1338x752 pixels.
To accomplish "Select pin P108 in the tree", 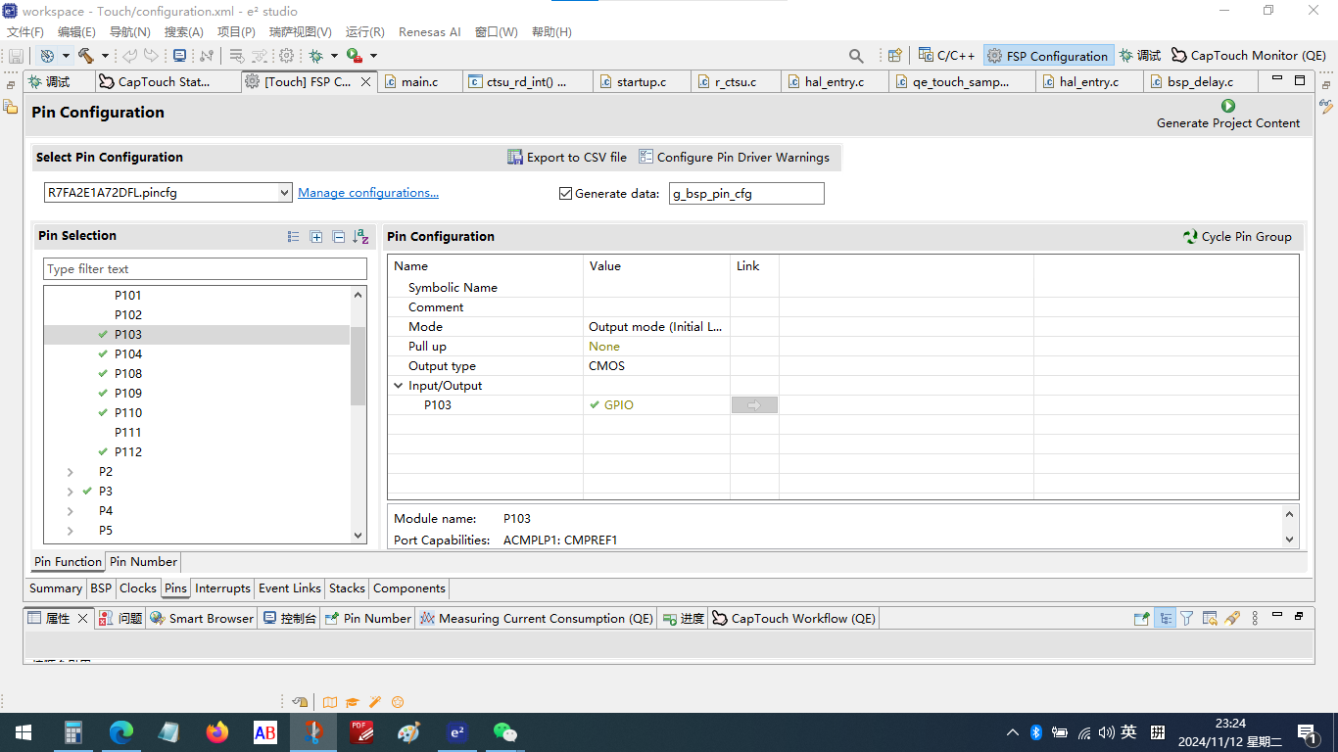I will coord(127,374).
